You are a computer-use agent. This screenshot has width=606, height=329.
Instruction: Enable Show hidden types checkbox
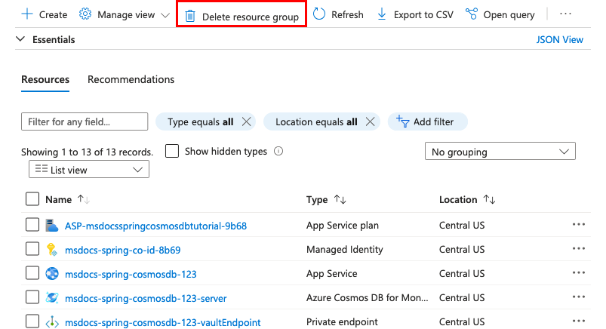(172, 151)
